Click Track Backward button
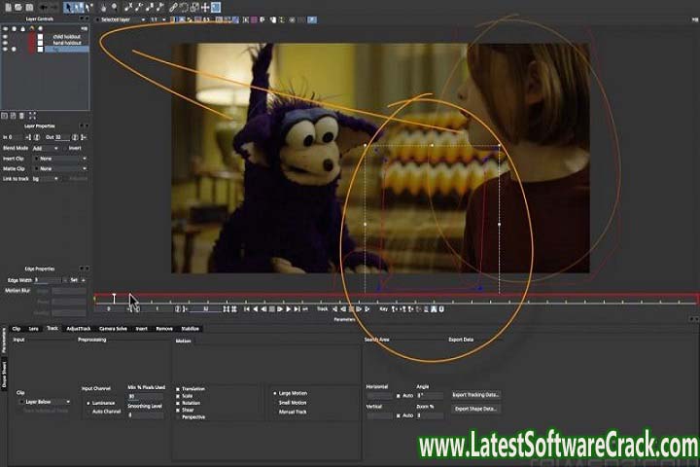Screen dimensions: 700x467 click(x=334, y=309)
